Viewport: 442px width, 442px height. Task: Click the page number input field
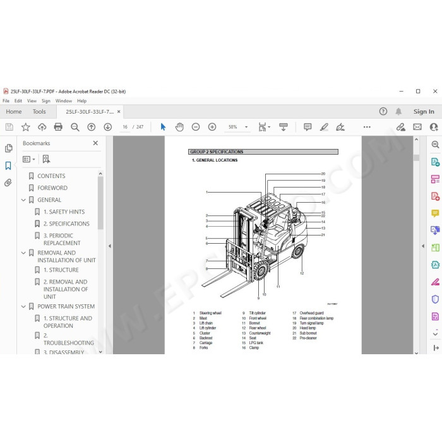click(125, 127)
